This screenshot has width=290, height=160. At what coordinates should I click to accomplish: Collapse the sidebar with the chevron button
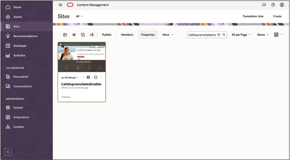(8, 152)
